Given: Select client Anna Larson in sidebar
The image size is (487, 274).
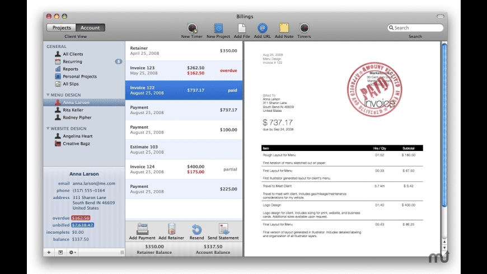Looking at the screenshot, I should point(84,102).
